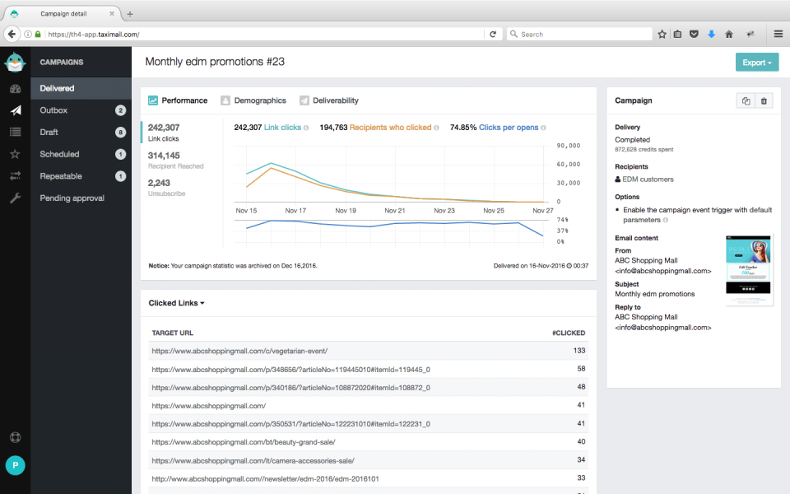Open the dashboard gauge icon in sidebar
790x494 pixels.
pyautogui.click(x=15, y=89)
